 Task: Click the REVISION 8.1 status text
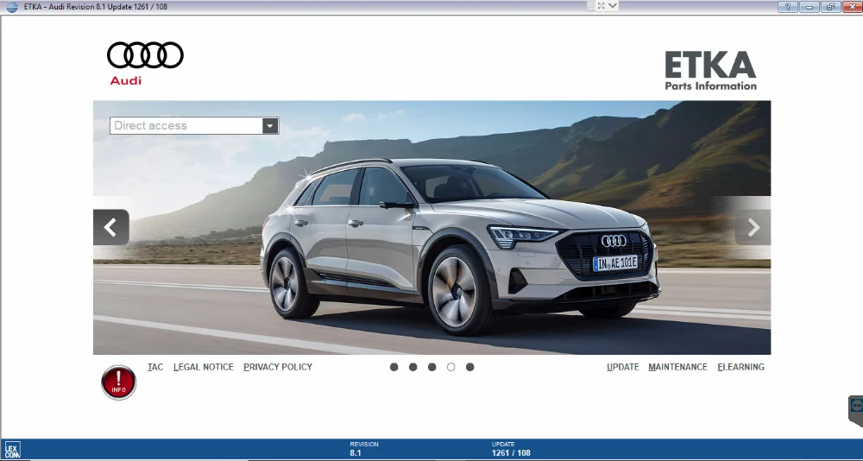tap(364, 449)
